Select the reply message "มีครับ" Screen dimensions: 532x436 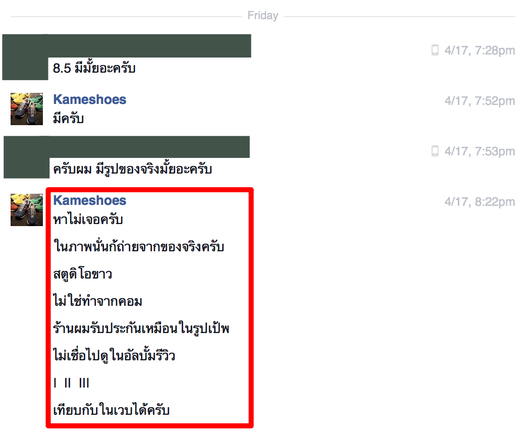69,119
